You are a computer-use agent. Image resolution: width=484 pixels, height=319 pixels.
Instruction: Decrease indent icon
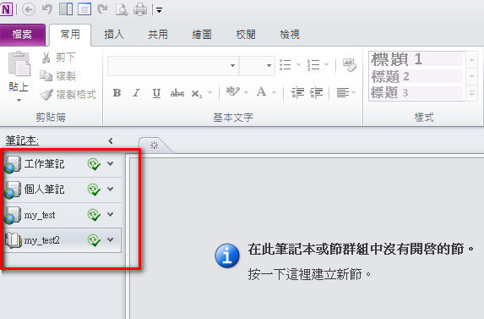[x=297, y=92]
